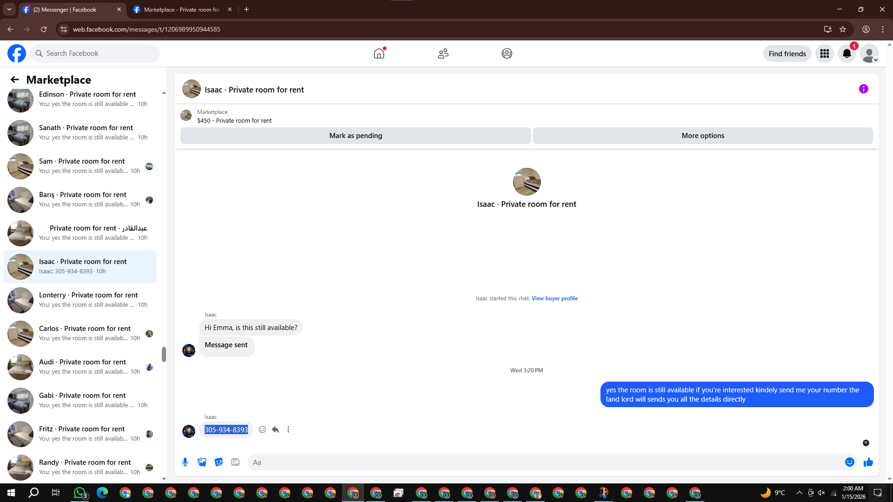This screenshot has width=893, height=502.
Task: Click the voice clip microphone icon
Action: tap(185, 462)
